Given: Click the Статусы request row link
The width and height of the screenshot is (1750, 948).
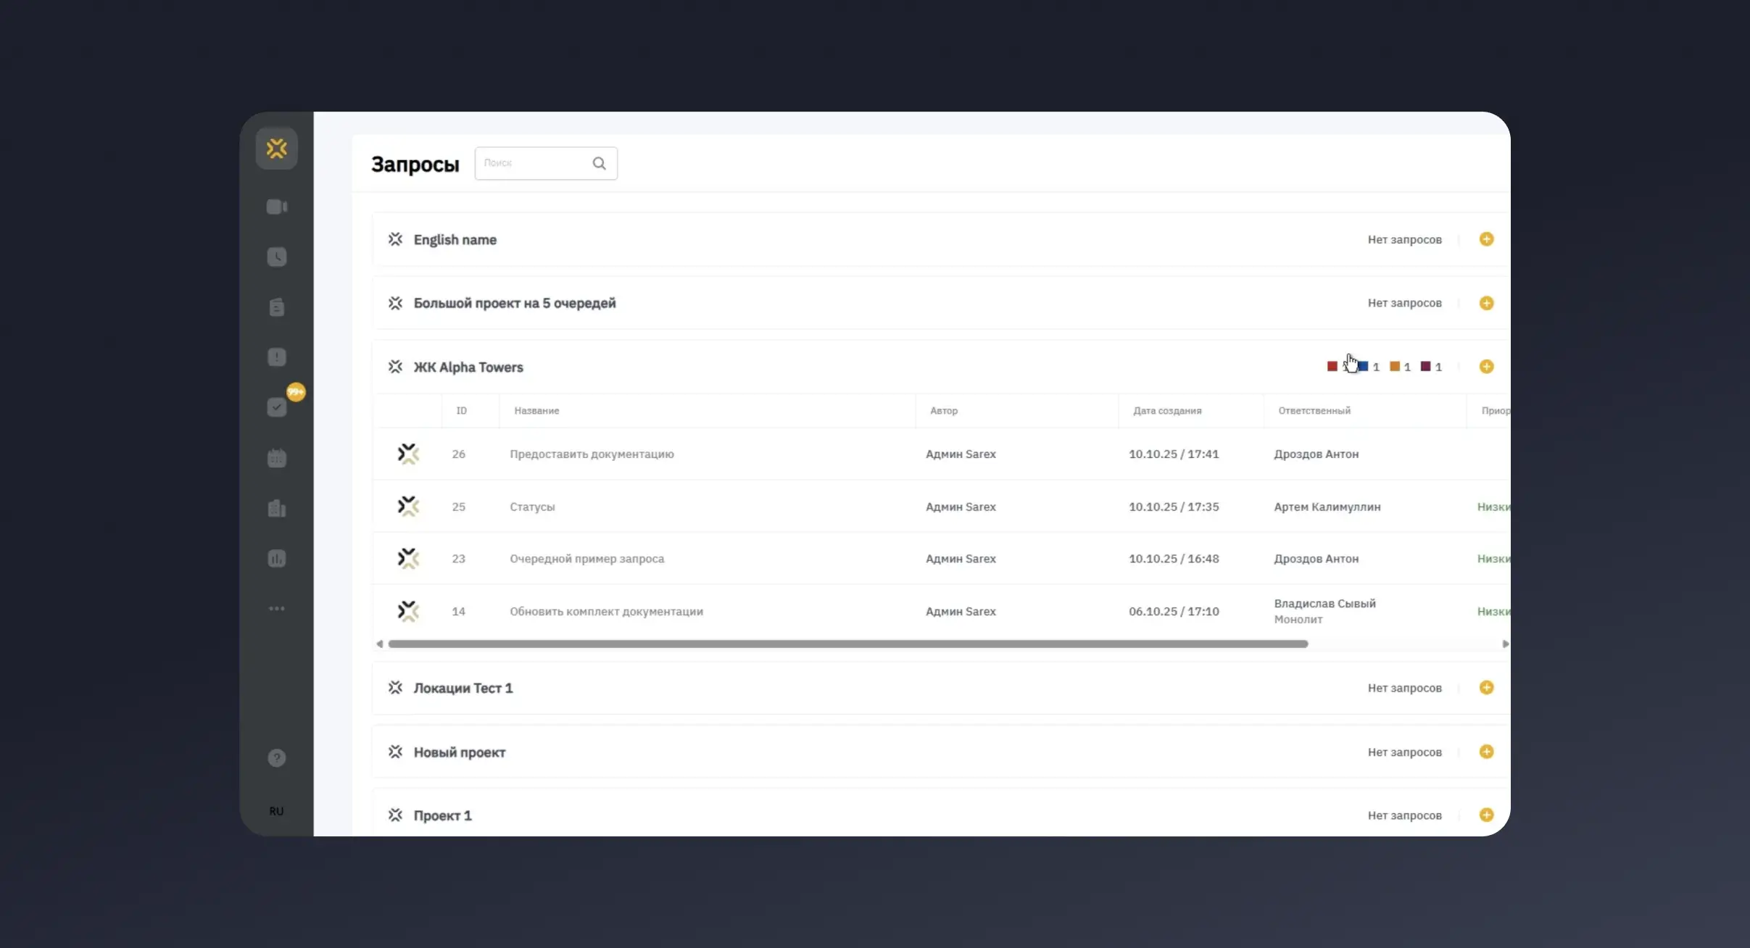Looking at the screenshot, I should (x=532, y=507).
